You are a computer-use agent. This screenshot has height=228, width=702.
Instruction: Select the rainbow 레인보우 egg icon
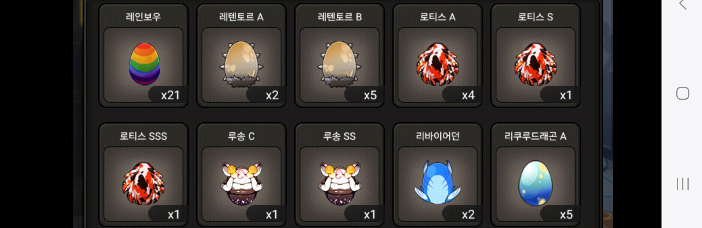(x=145, y=64)
